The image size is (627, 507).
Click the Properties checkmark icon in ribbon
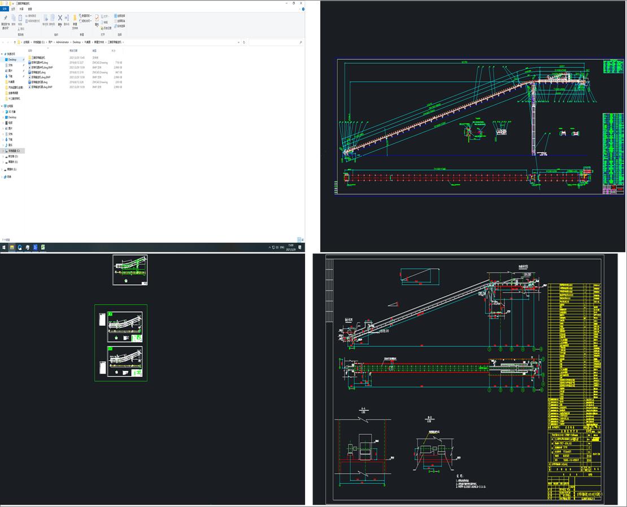(97, 18)
